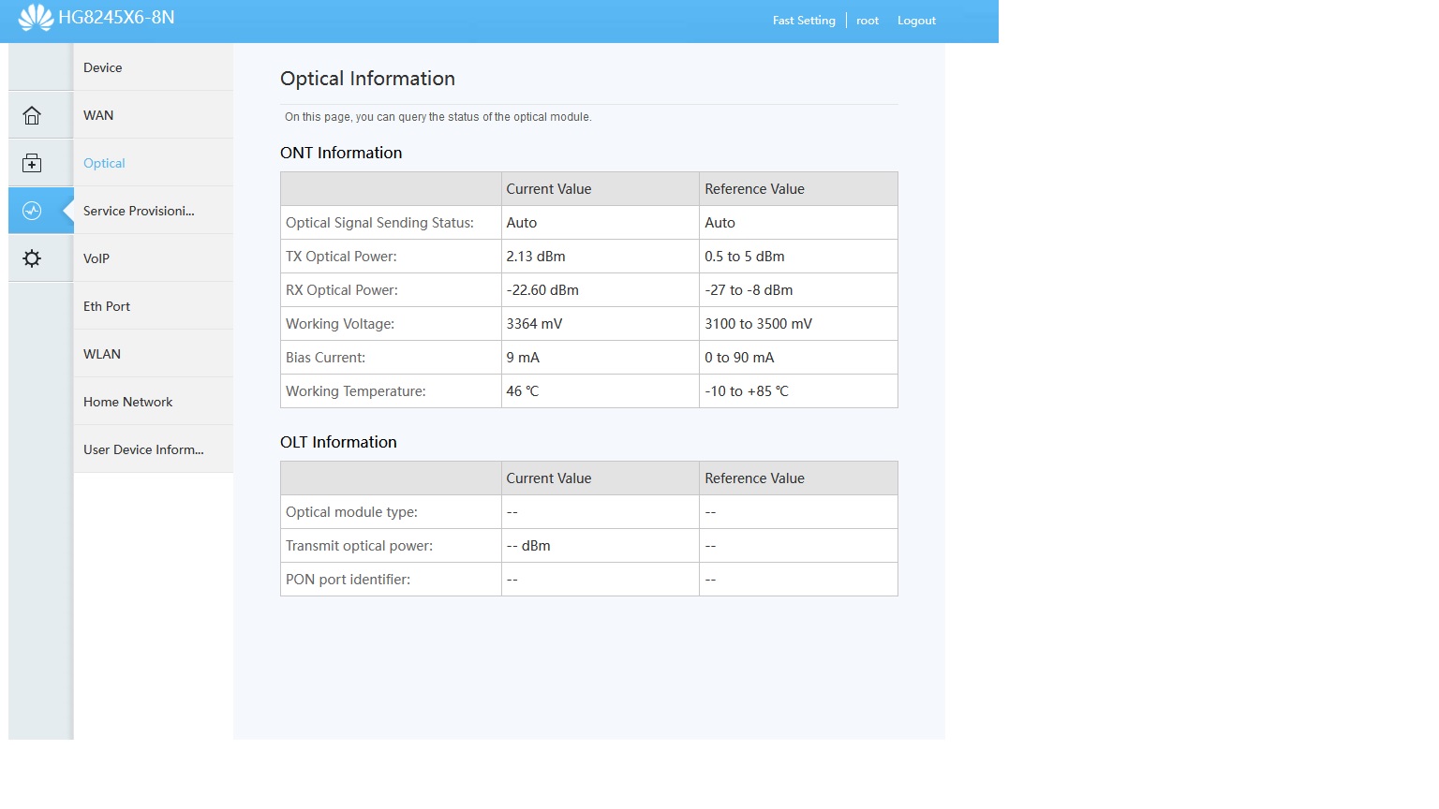
Task: Open the maintenance kit sidebar icon
Action: click(x=32, y=163)
